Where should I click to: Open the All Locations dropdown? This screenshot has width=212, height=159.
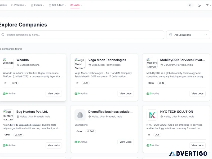[x=188, y=35]
